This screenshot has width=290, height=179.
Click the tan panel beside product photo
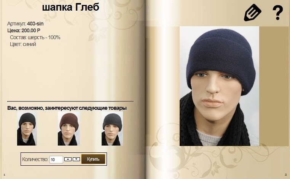click(274, 86)
